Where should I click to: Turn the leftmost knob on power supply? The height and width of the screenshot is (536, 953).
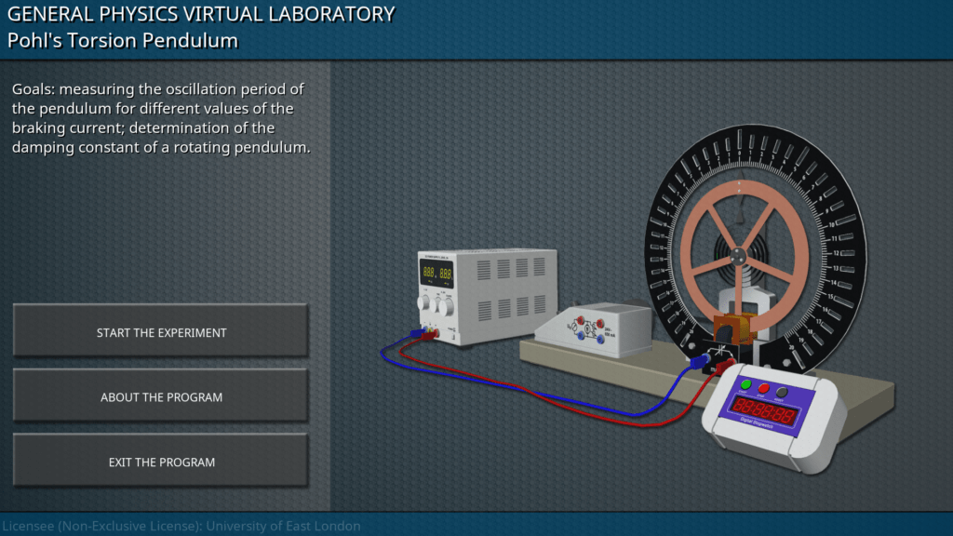tap(425, 303)
